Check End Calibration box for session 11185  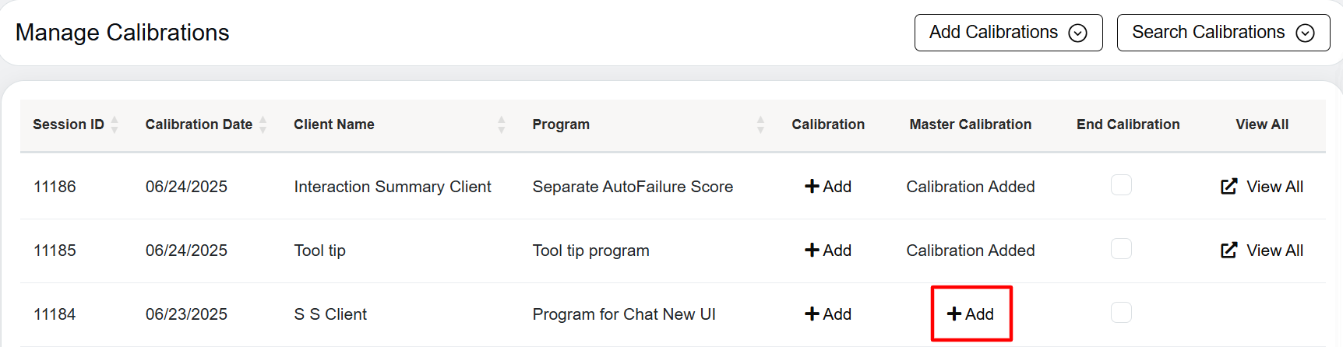(x=1121, y=249)
